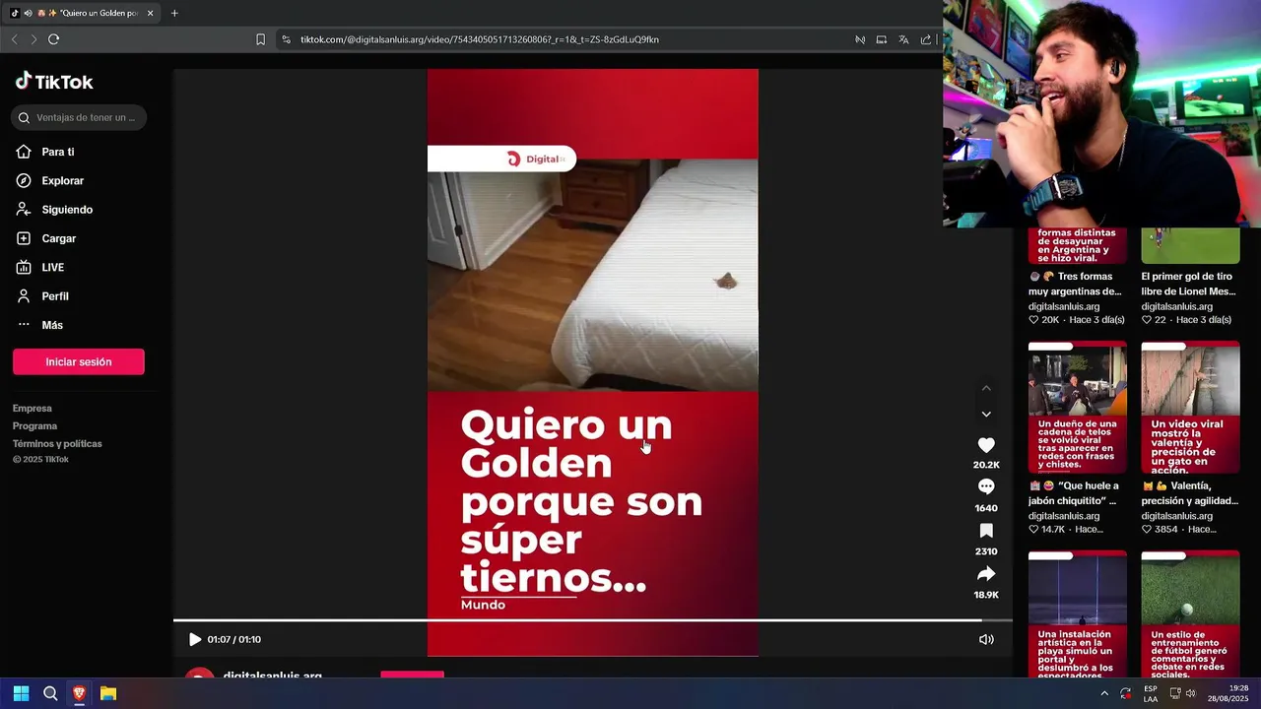The width and height of the screenshot is (1261, 709).
Task: Expand the Más menu
Action: coord(51,325)
